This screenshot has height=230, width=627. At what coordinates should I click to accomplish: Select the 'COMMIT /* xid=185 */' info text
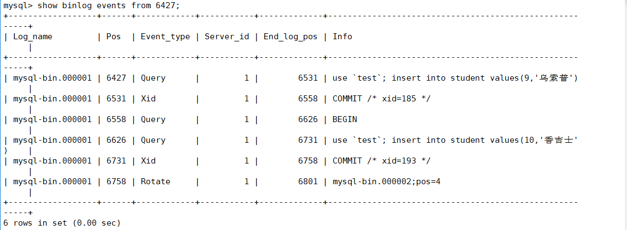pos(382,99)
